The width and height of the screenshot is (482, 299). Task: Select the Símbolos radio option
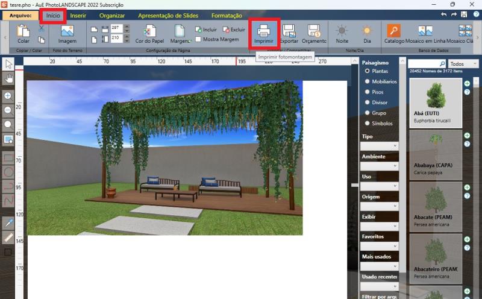367,124
